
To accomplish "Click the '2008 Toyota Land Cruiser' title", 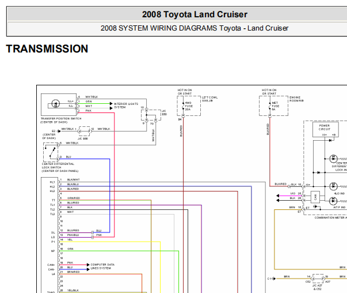I will point(195,14).
